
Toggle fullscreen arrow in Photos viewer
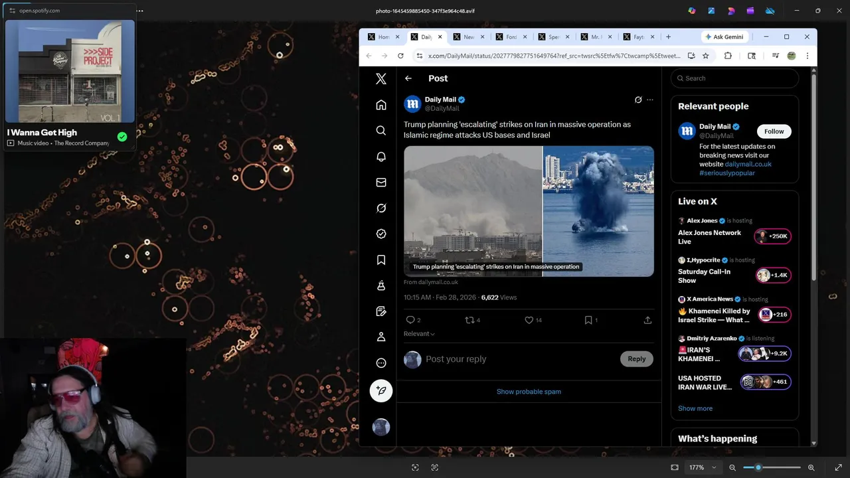[x=839, y=467]
